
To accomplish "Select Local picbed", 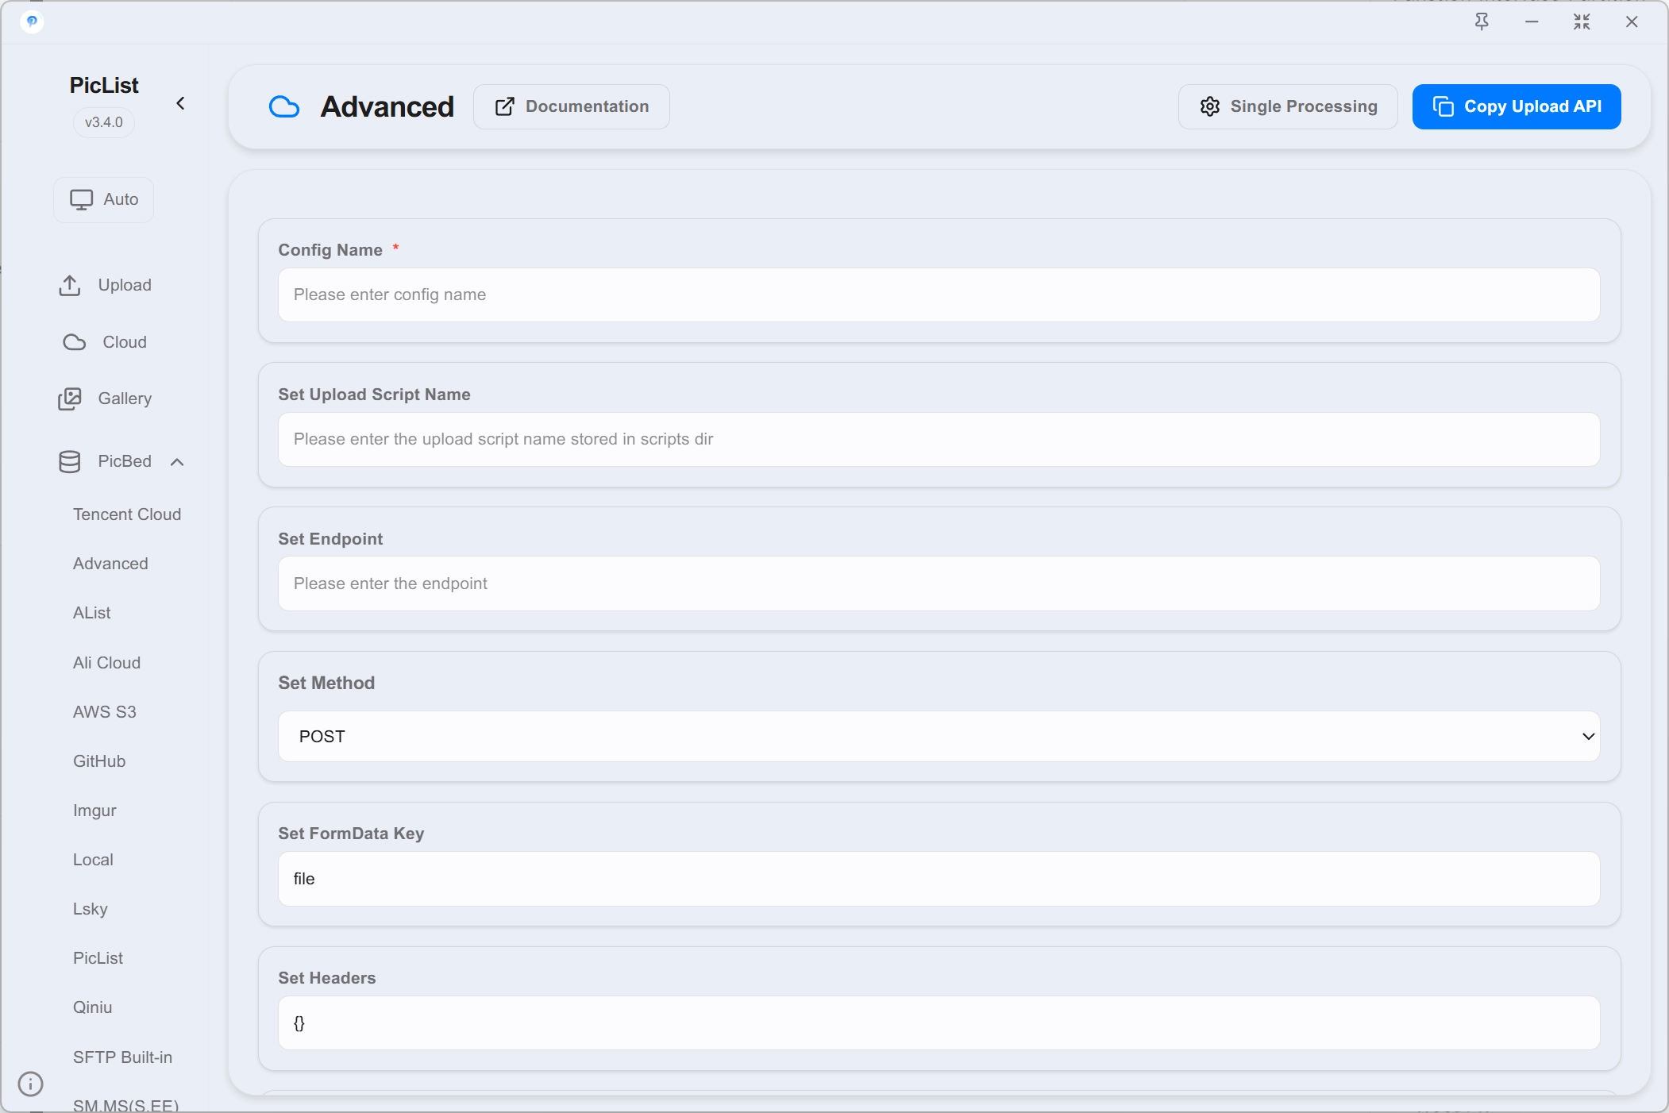I will tap(93, 860).
